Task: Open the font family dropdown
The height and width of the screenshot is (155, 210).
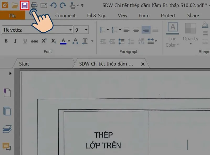Action: [70, 30]
